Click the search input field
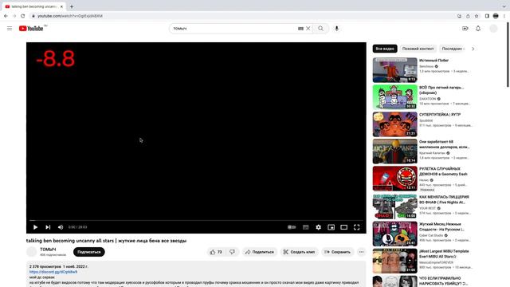Screen dimensions: 510x287 point(234,29)
